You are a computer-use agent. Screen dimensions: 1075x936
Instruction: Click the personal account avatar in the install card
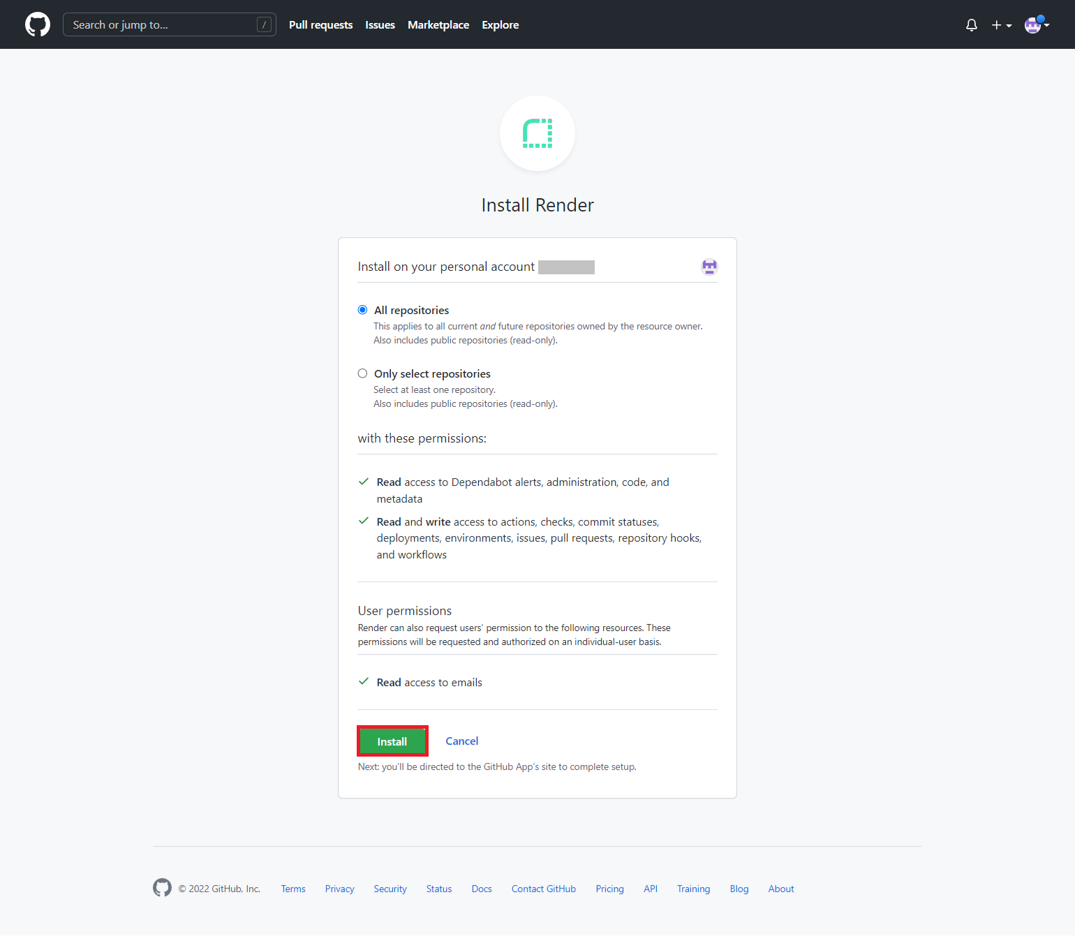pyautogui.click(x=709, y=267)
